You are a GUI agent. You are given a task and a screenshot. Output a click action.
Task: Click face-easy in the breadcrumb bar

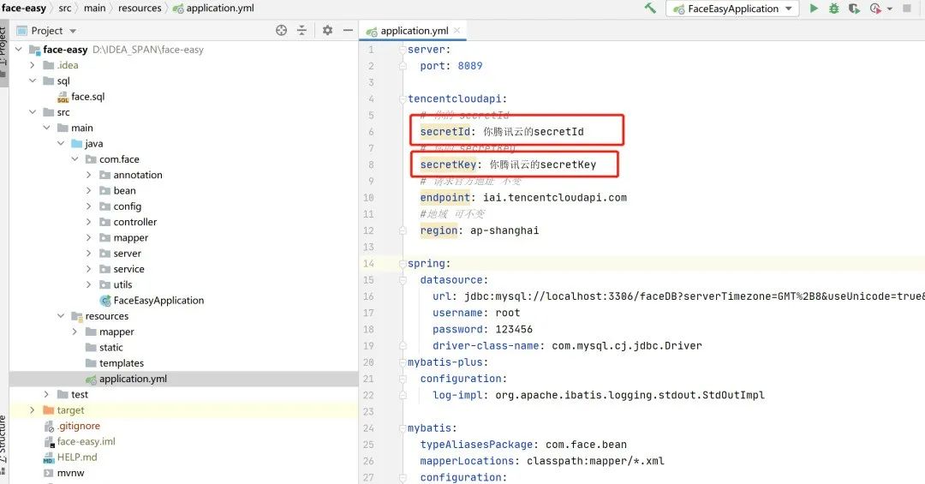[x=24, y=9]
